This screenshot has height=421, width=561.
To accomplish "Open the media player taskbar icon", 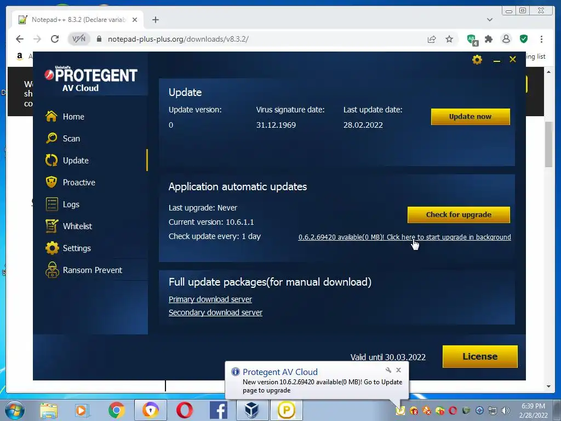I will tap(82, 410).
